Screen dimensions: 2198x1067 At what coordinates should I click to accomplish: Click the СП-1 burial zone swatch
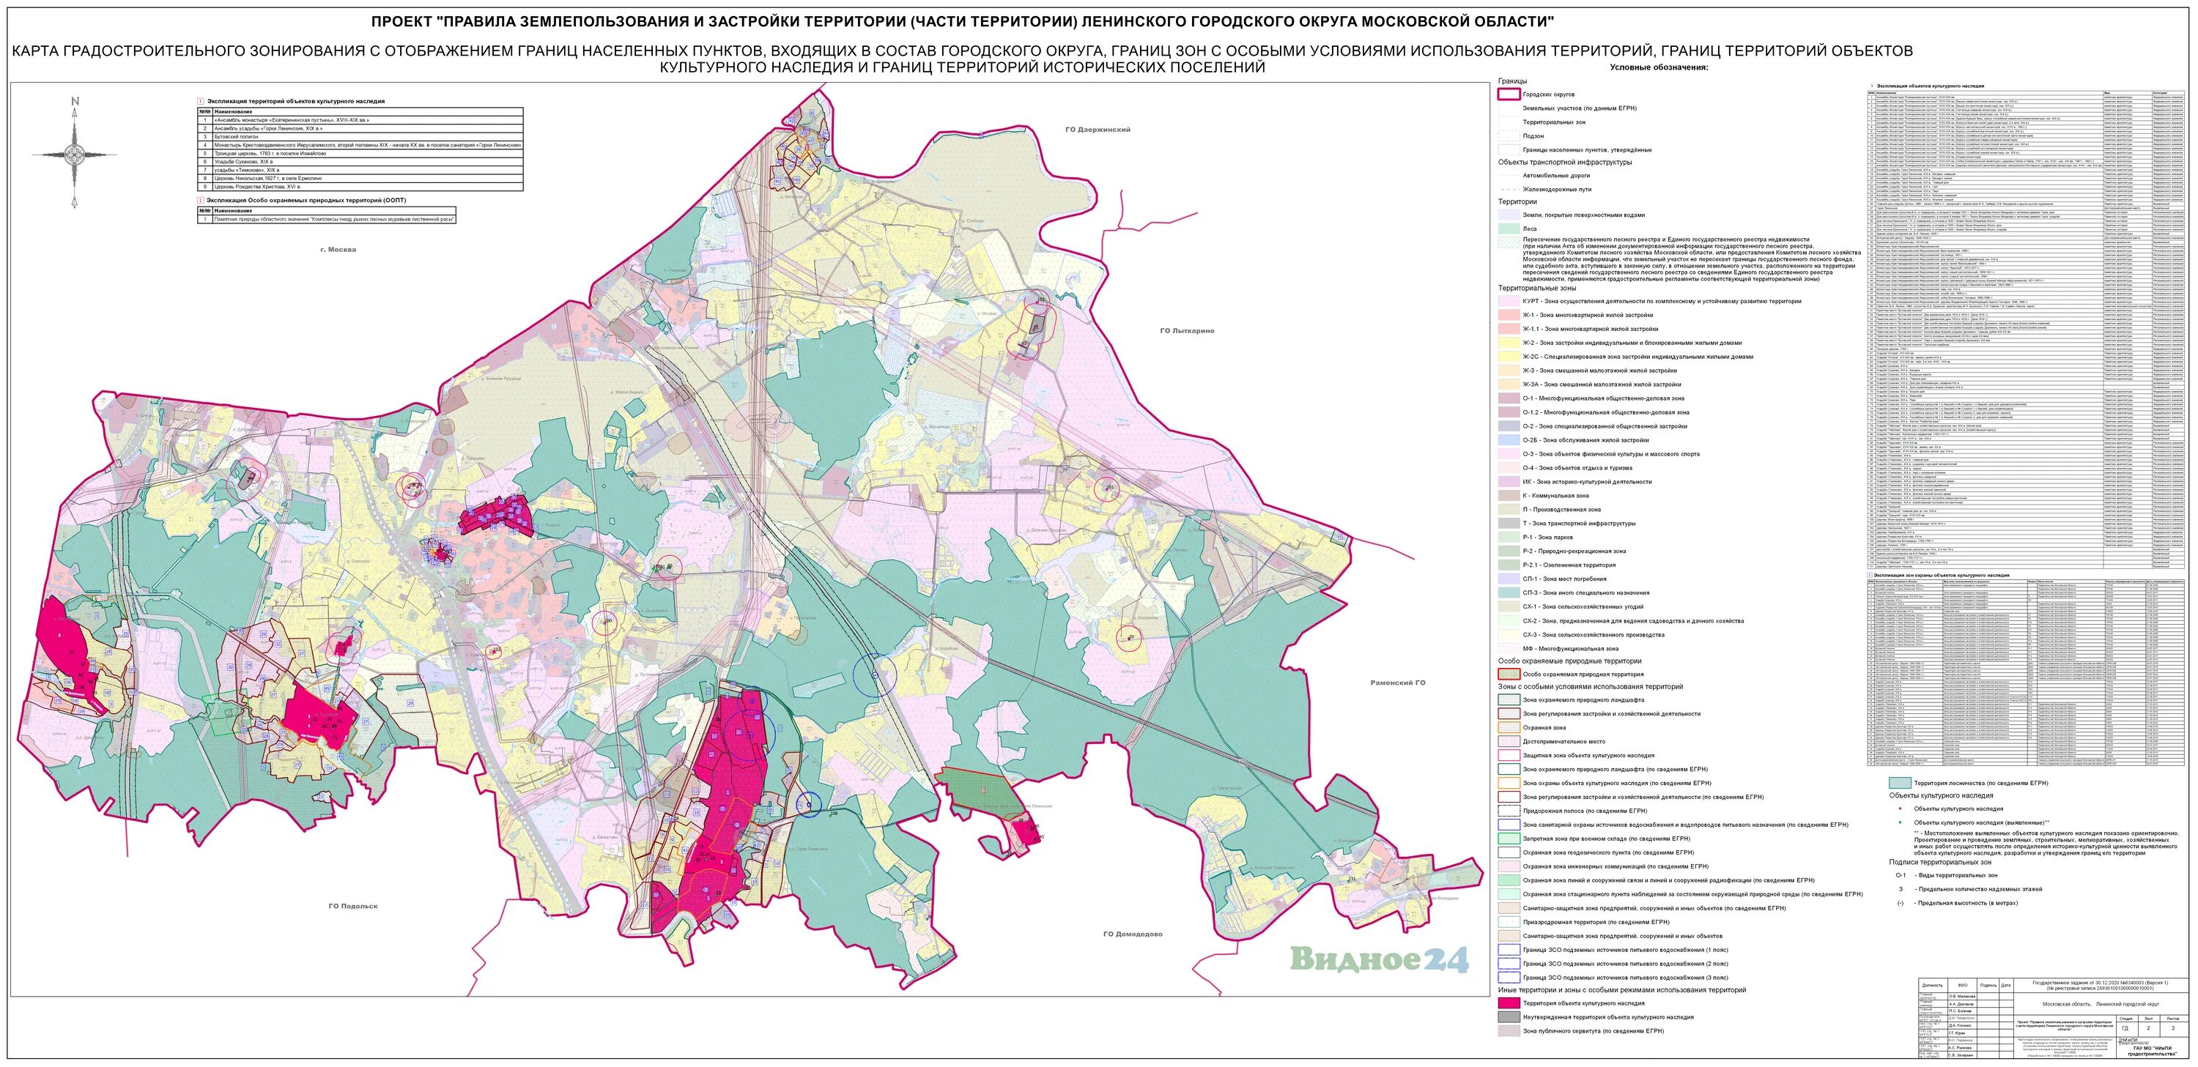1509,579
